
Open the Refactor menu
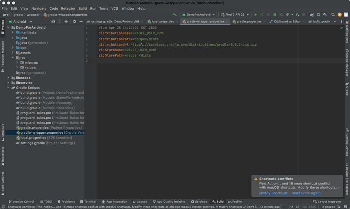[x=68, y=8]
